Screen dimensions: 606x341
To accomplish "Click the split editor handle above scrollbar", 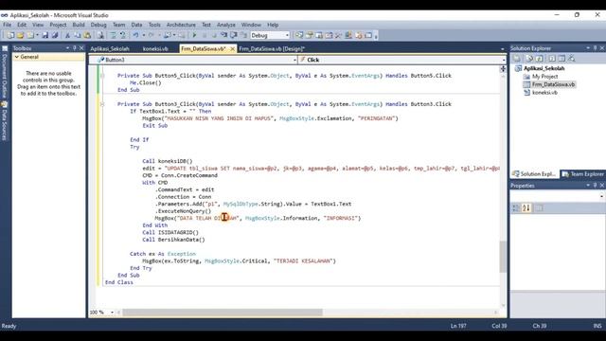I will 503,68.
